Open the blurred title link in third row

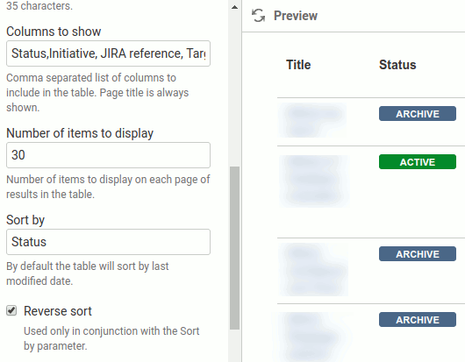pyautogui.click(x=313, y=270)
